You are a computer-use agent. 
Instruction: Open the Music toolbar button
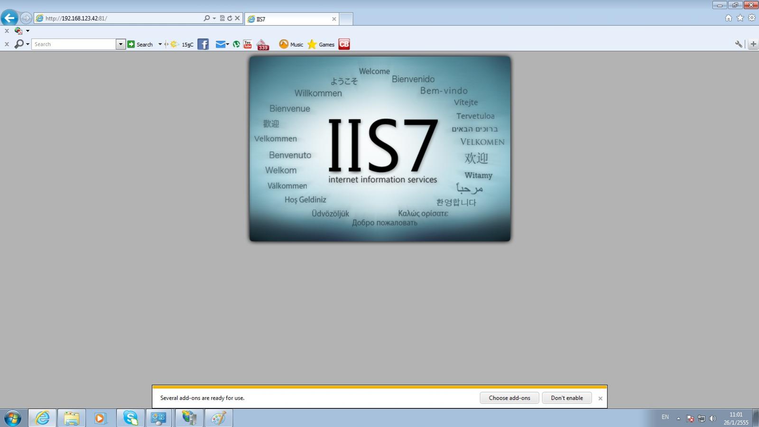291,44
